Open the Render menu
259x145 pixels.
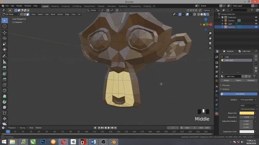[19, 6]
